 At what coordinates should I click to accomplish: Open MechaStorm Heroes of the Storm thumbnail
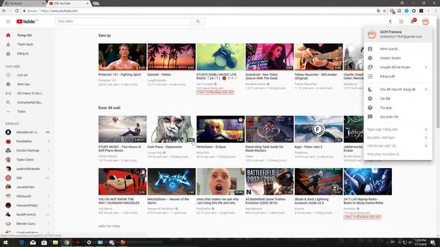coord(171,181)
